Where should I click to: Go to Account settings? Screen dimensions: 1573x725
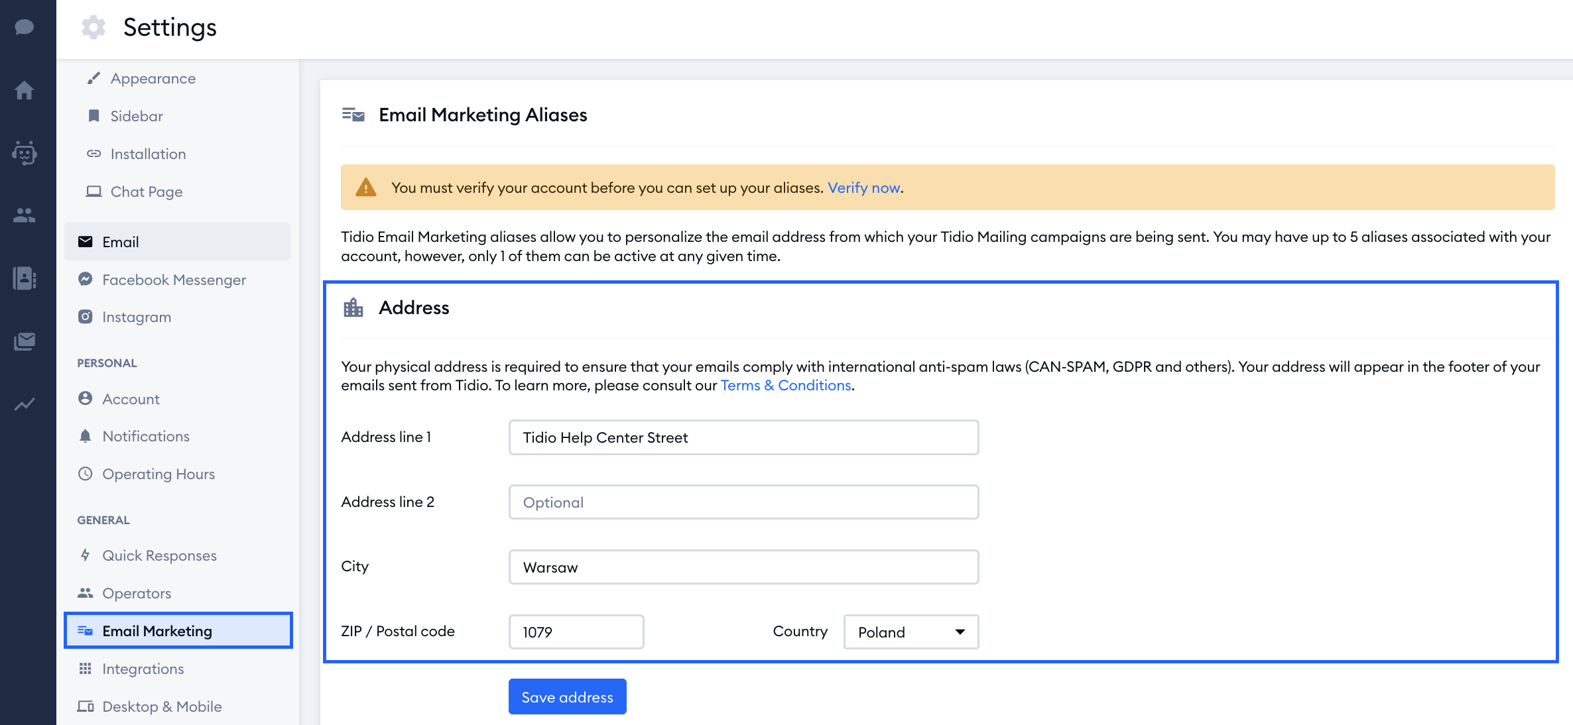coord(131,399)
